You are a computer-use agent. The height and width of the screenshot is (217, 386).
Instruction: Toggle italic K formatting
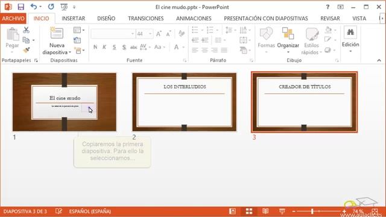pyautogui.click(x=104, y=47)
